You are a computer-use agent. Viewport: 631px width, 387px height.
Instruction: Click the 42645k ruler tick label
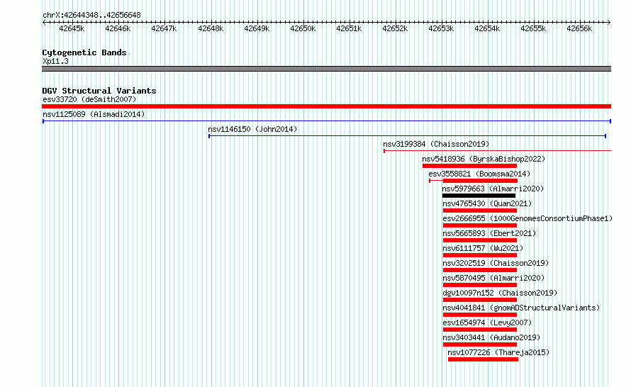(x=72, y=28)
